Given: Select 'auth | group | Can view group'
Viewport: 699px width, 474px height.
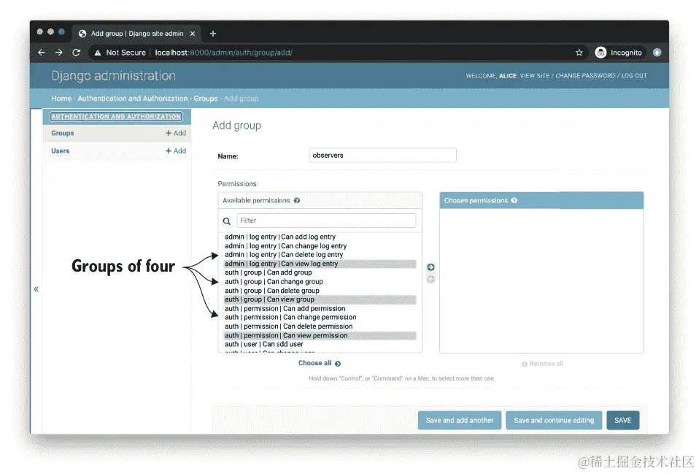Looking at the screenshot, I should [320, 299].
